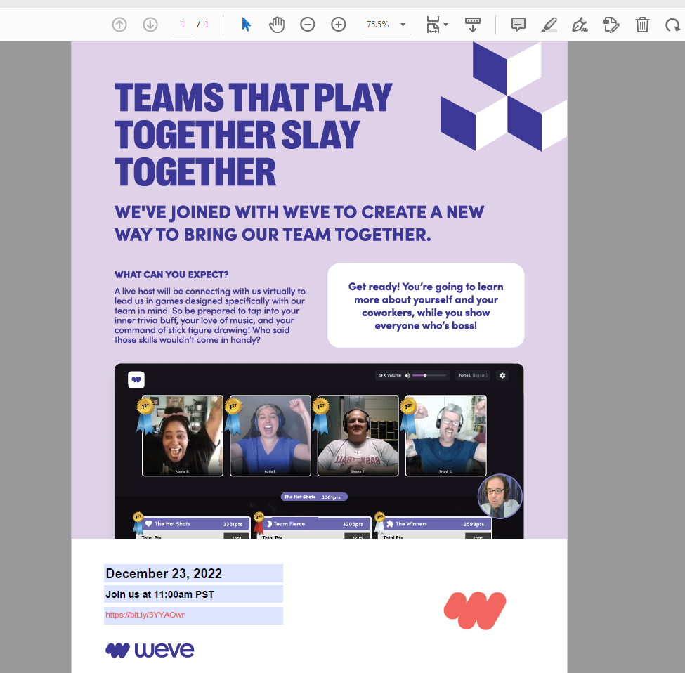Screen dimensions: 685x673
Task: Select the highlight text tool
Action: coord(549,25)
